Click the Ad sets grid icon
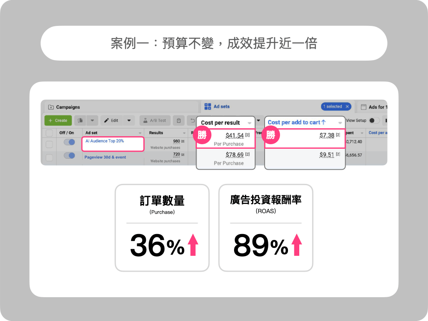This screenshot has height=321, width=428. 208,107
